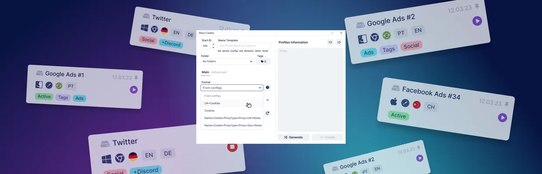
Task: Click the pin icon on Google Ads #1 card
Action: click(136, 78)
